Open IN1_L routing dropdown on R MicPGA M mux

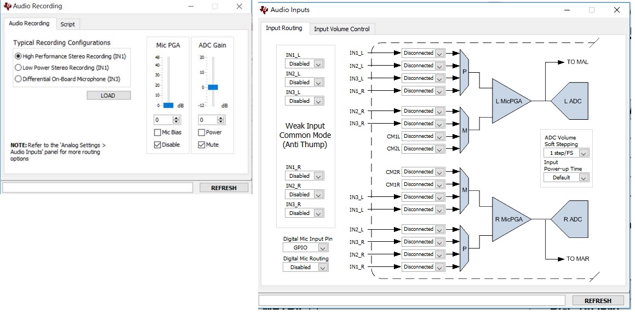tap(423, 210)
